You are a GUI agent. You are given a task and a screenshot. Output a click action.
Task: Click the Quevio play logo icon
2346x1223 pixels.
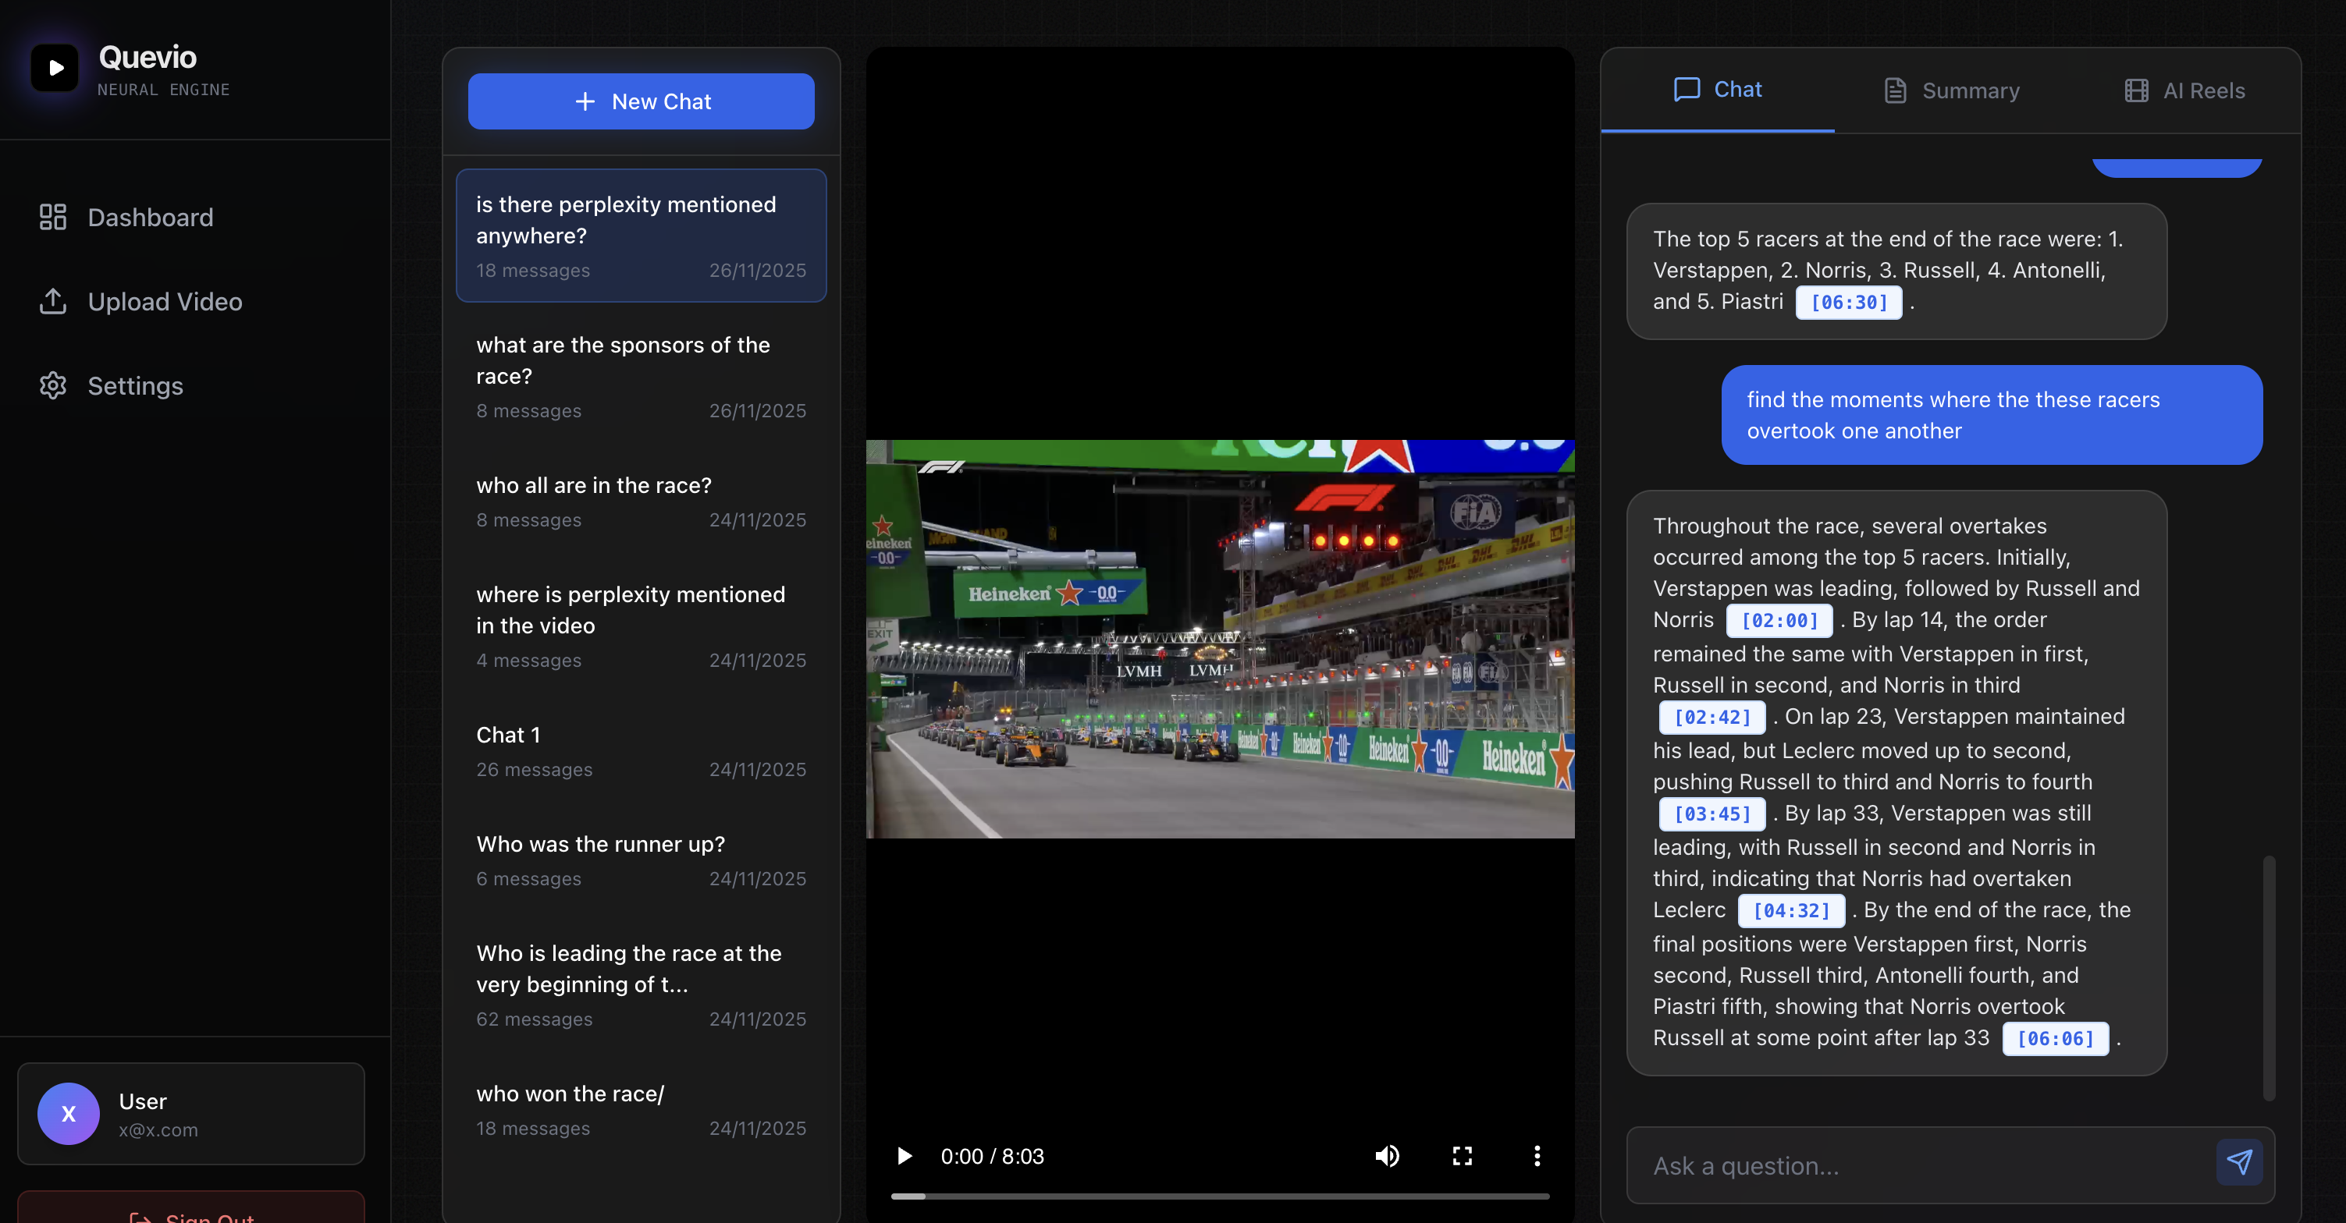pyautogui.click(x=55, y=69)
